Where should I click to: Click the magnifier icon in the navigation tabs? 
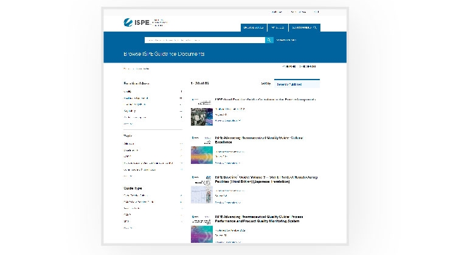point(315,27)
